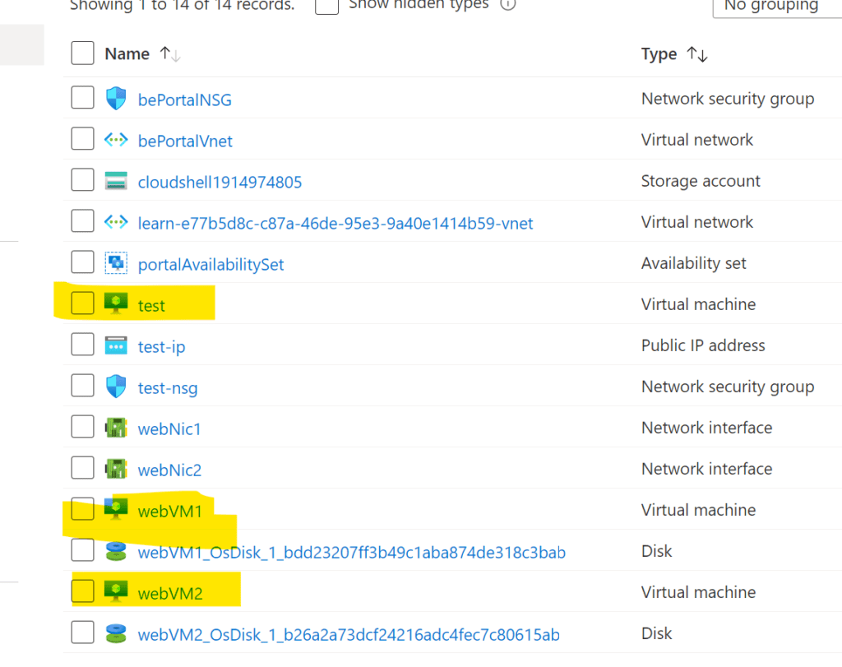The image size is (842, 667).
Task: Open the learn-e77b5d8c virtual network
Action: pos(336,221)
